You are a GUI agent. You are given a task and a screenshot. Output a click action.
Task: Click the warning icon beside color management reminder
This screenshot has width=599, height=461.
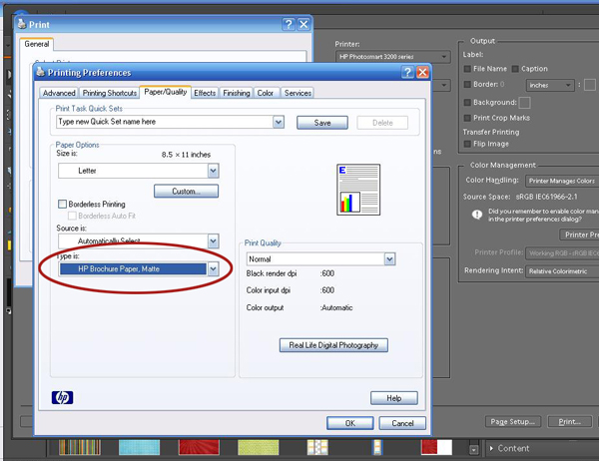point(477,215)
